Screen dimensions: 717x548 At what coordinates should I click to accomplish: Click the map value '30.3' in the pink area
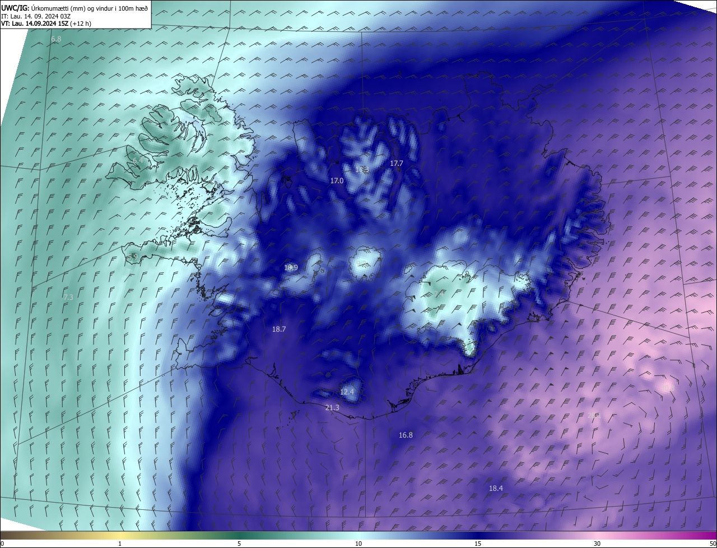(x=668, y=388)
